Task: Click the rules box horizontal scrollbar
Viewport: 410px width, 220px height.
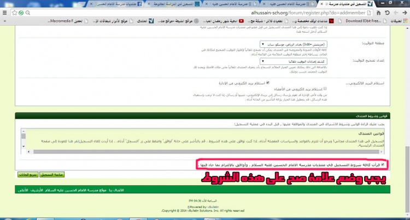Action: coord(206,151)
